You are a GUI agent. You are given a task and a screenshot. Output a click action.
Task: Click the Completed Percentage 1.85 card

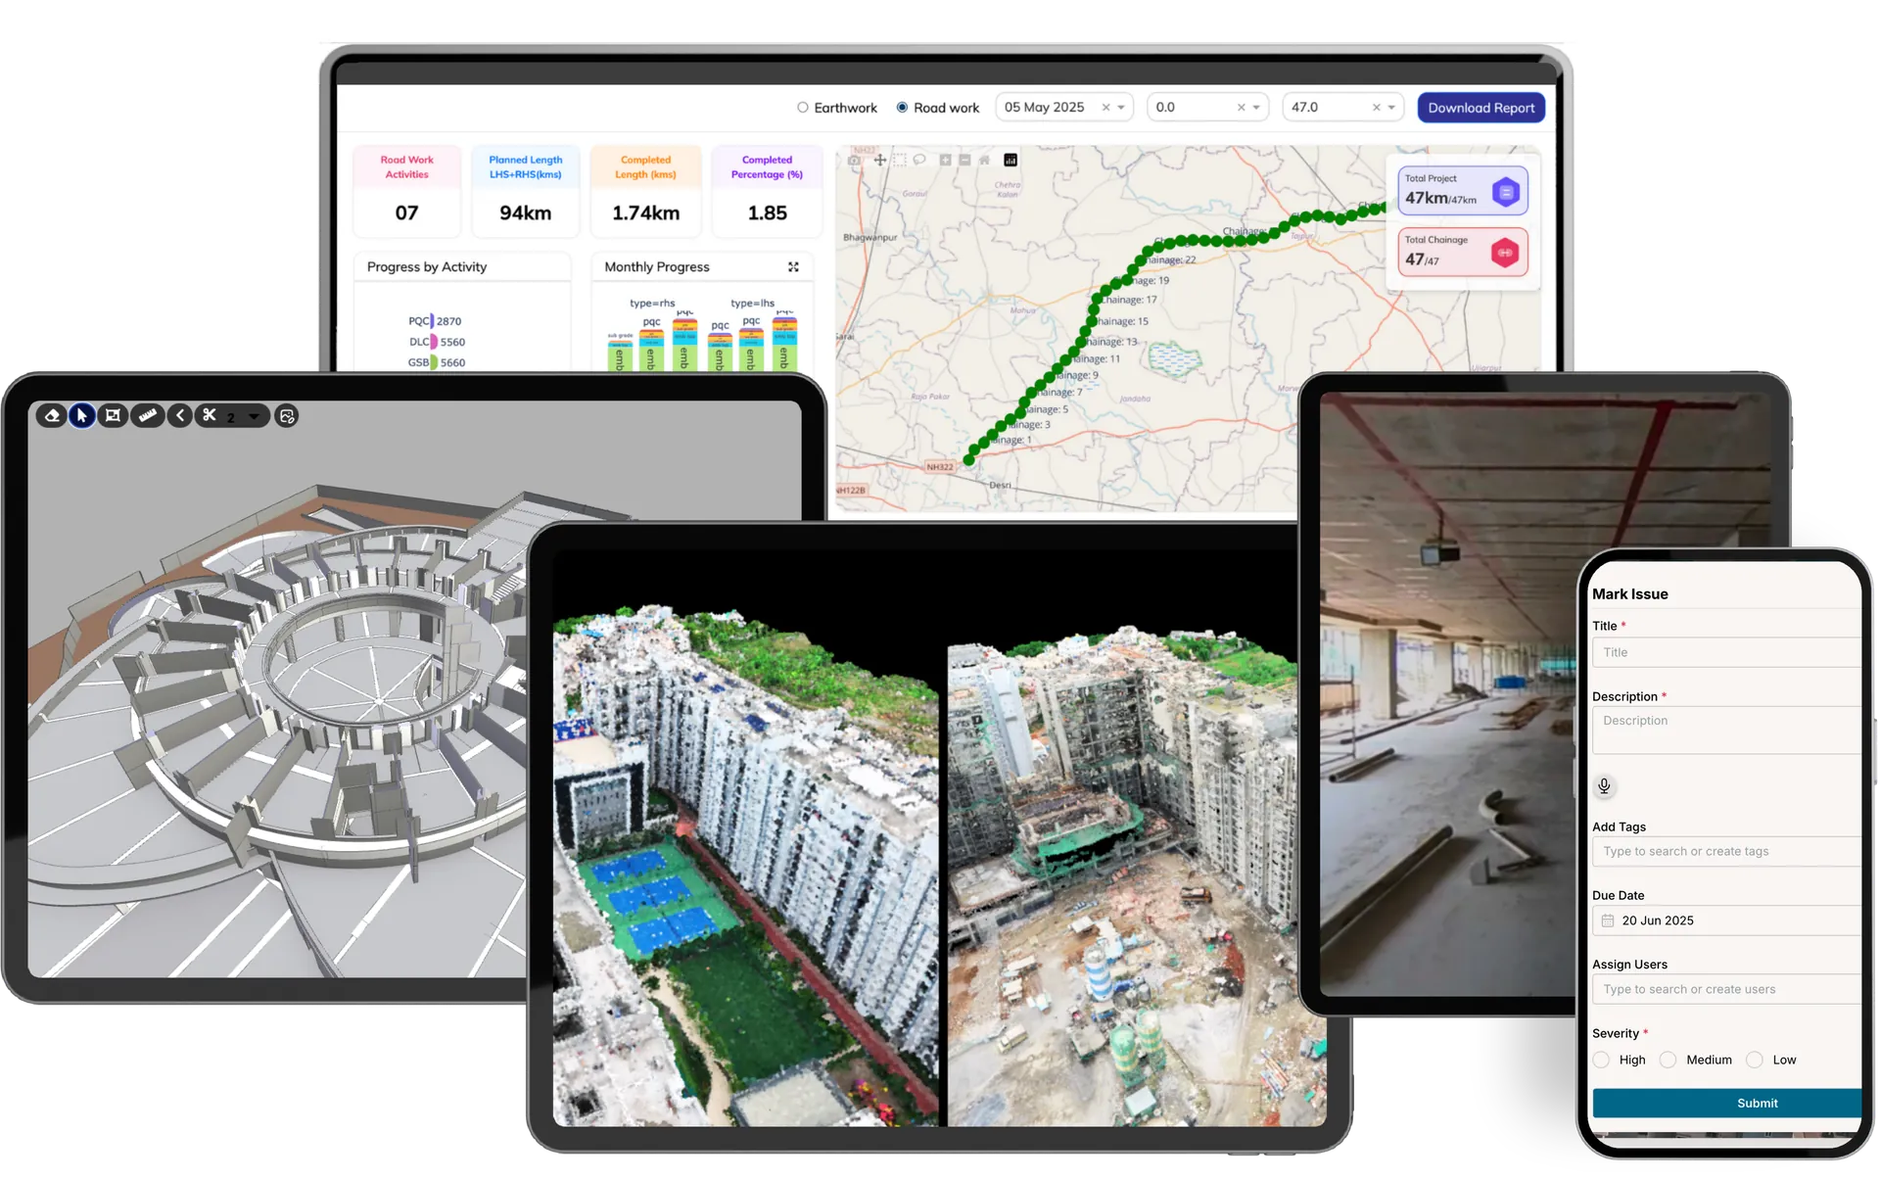click(767, 191)
